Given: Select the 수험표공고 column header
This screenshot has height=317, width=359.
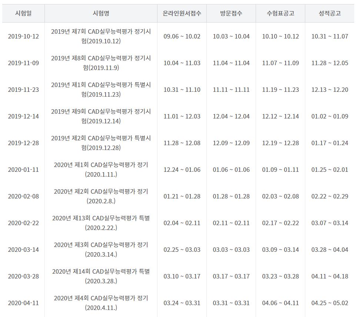Looking at the screenshot, I should (280, 13).
